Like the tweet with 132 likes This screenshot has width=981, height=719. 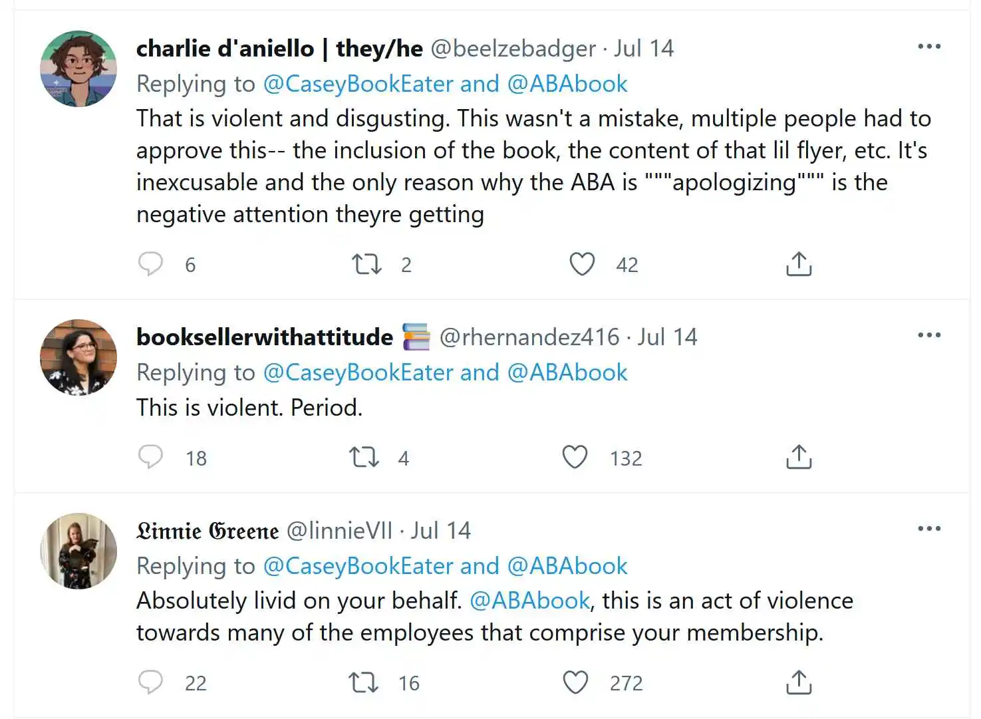pyautogui.click(x=575, y=457)
